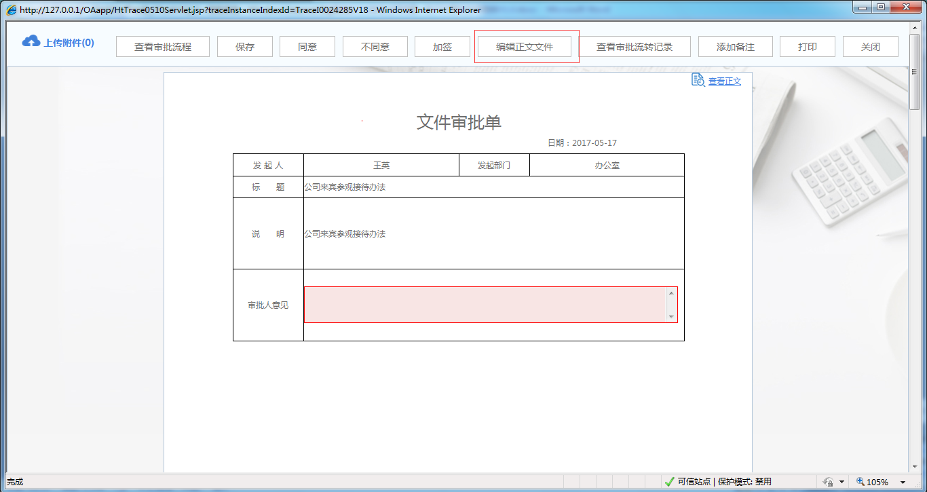Image resolution: width=927 pixels, height=492 pixels.
Task: Click the 添加备注 button
Action: click(735, 47)
